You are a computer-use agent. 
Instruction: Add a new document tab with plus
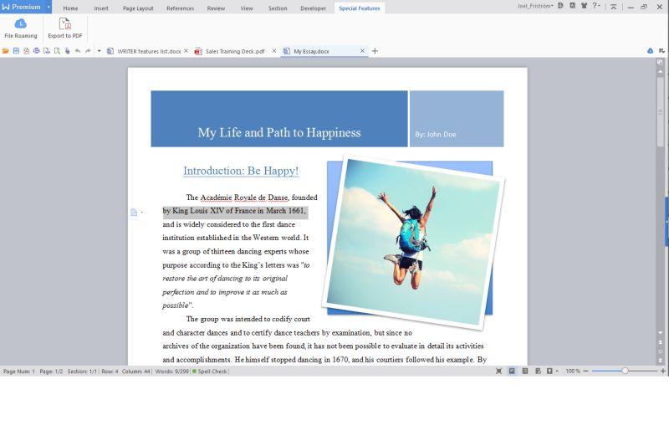[375, 51]
